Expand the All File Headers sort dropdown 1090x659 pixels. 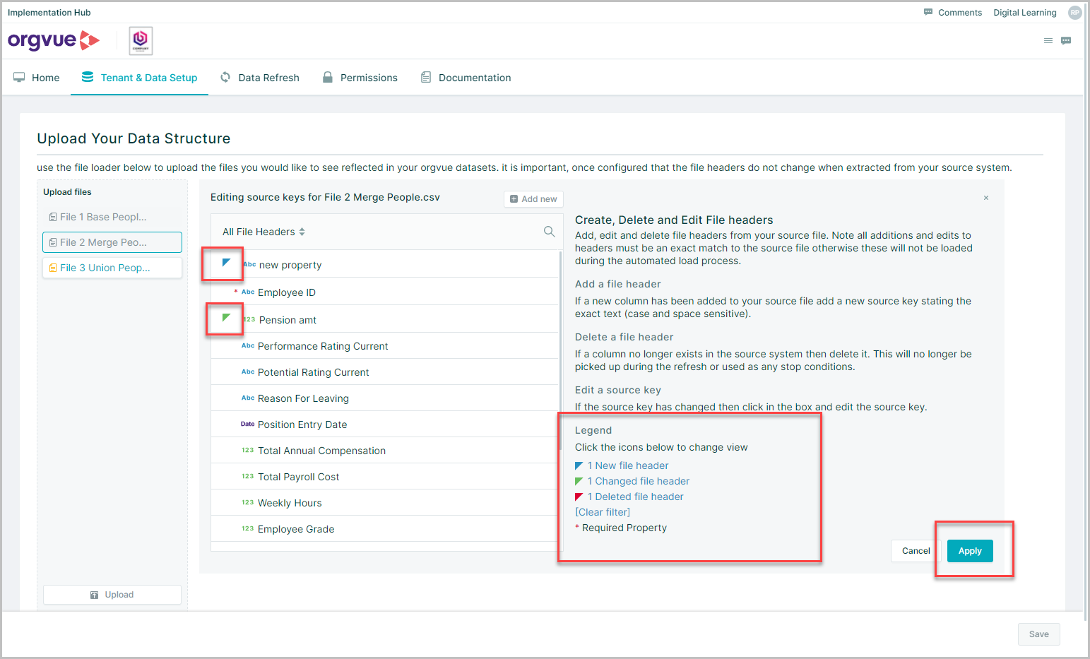click(263, 232)
